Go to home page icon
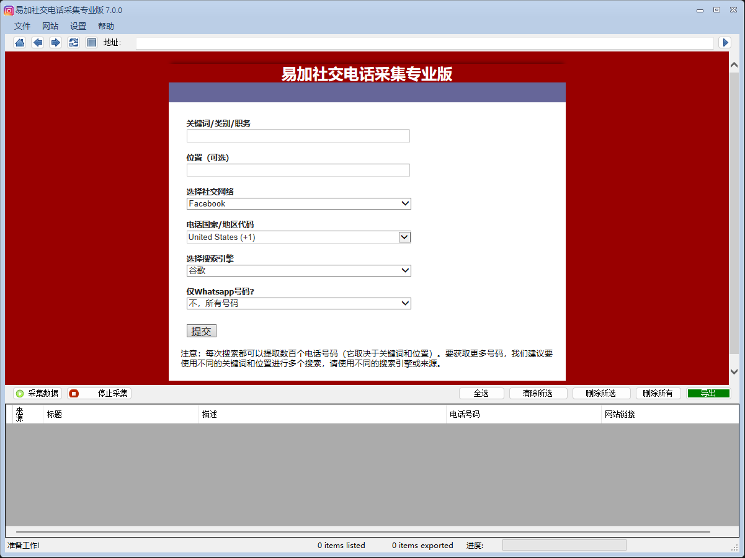745x558 pixels. [x=19, y=43]
